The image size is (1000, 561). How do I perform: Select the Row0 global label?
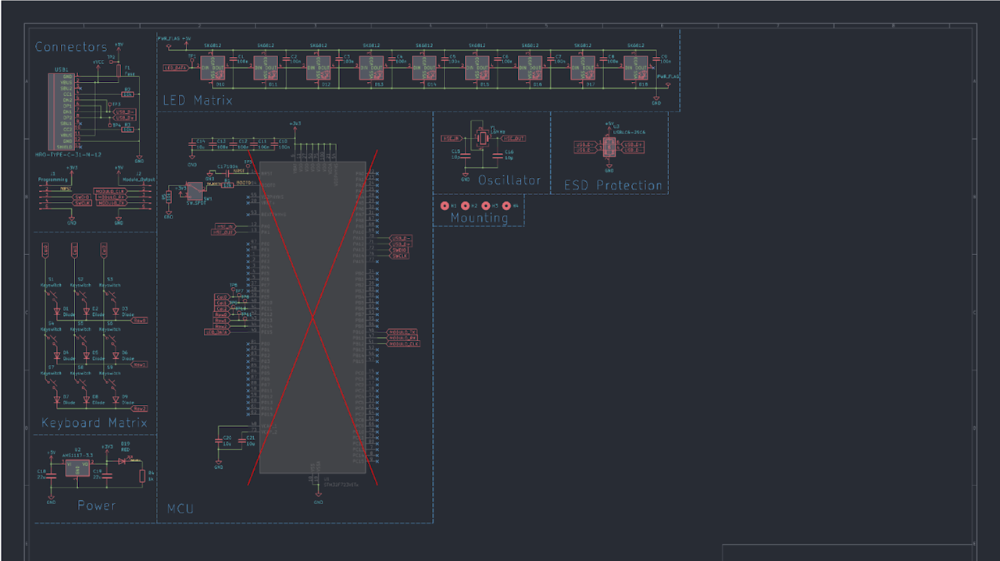tap(140, 321)
